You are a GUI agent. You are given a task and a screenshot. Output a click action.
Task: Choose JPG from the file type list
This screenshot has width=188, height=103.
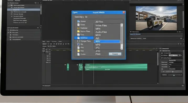[x=97, y=48]
